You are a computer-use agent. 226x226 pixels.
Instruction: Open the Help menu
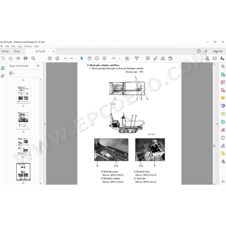click(x=36, y=46)
